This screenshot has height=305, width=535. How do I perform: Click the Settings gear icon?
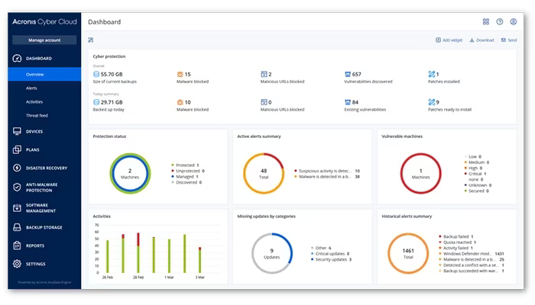click(x=17, y=264)
